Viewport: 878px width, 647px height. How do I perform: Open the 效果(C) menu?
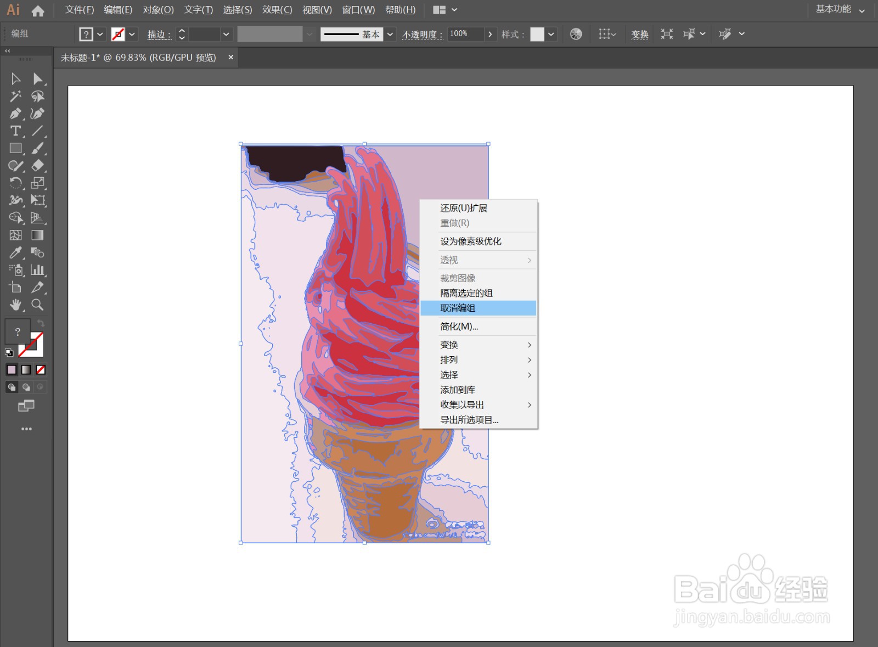[277, 10]
